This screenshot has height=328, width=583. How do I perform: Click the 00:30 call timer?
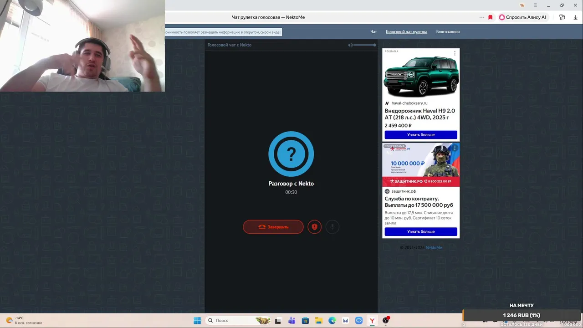[x=291, y=192]
